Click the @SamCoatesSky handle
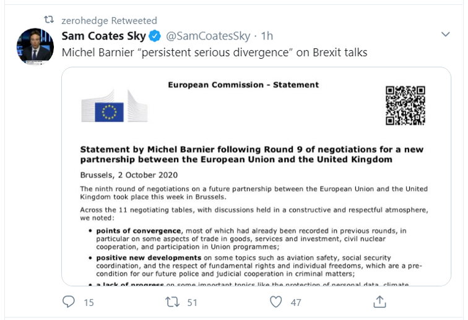468x320 pixels. [210, 35]
